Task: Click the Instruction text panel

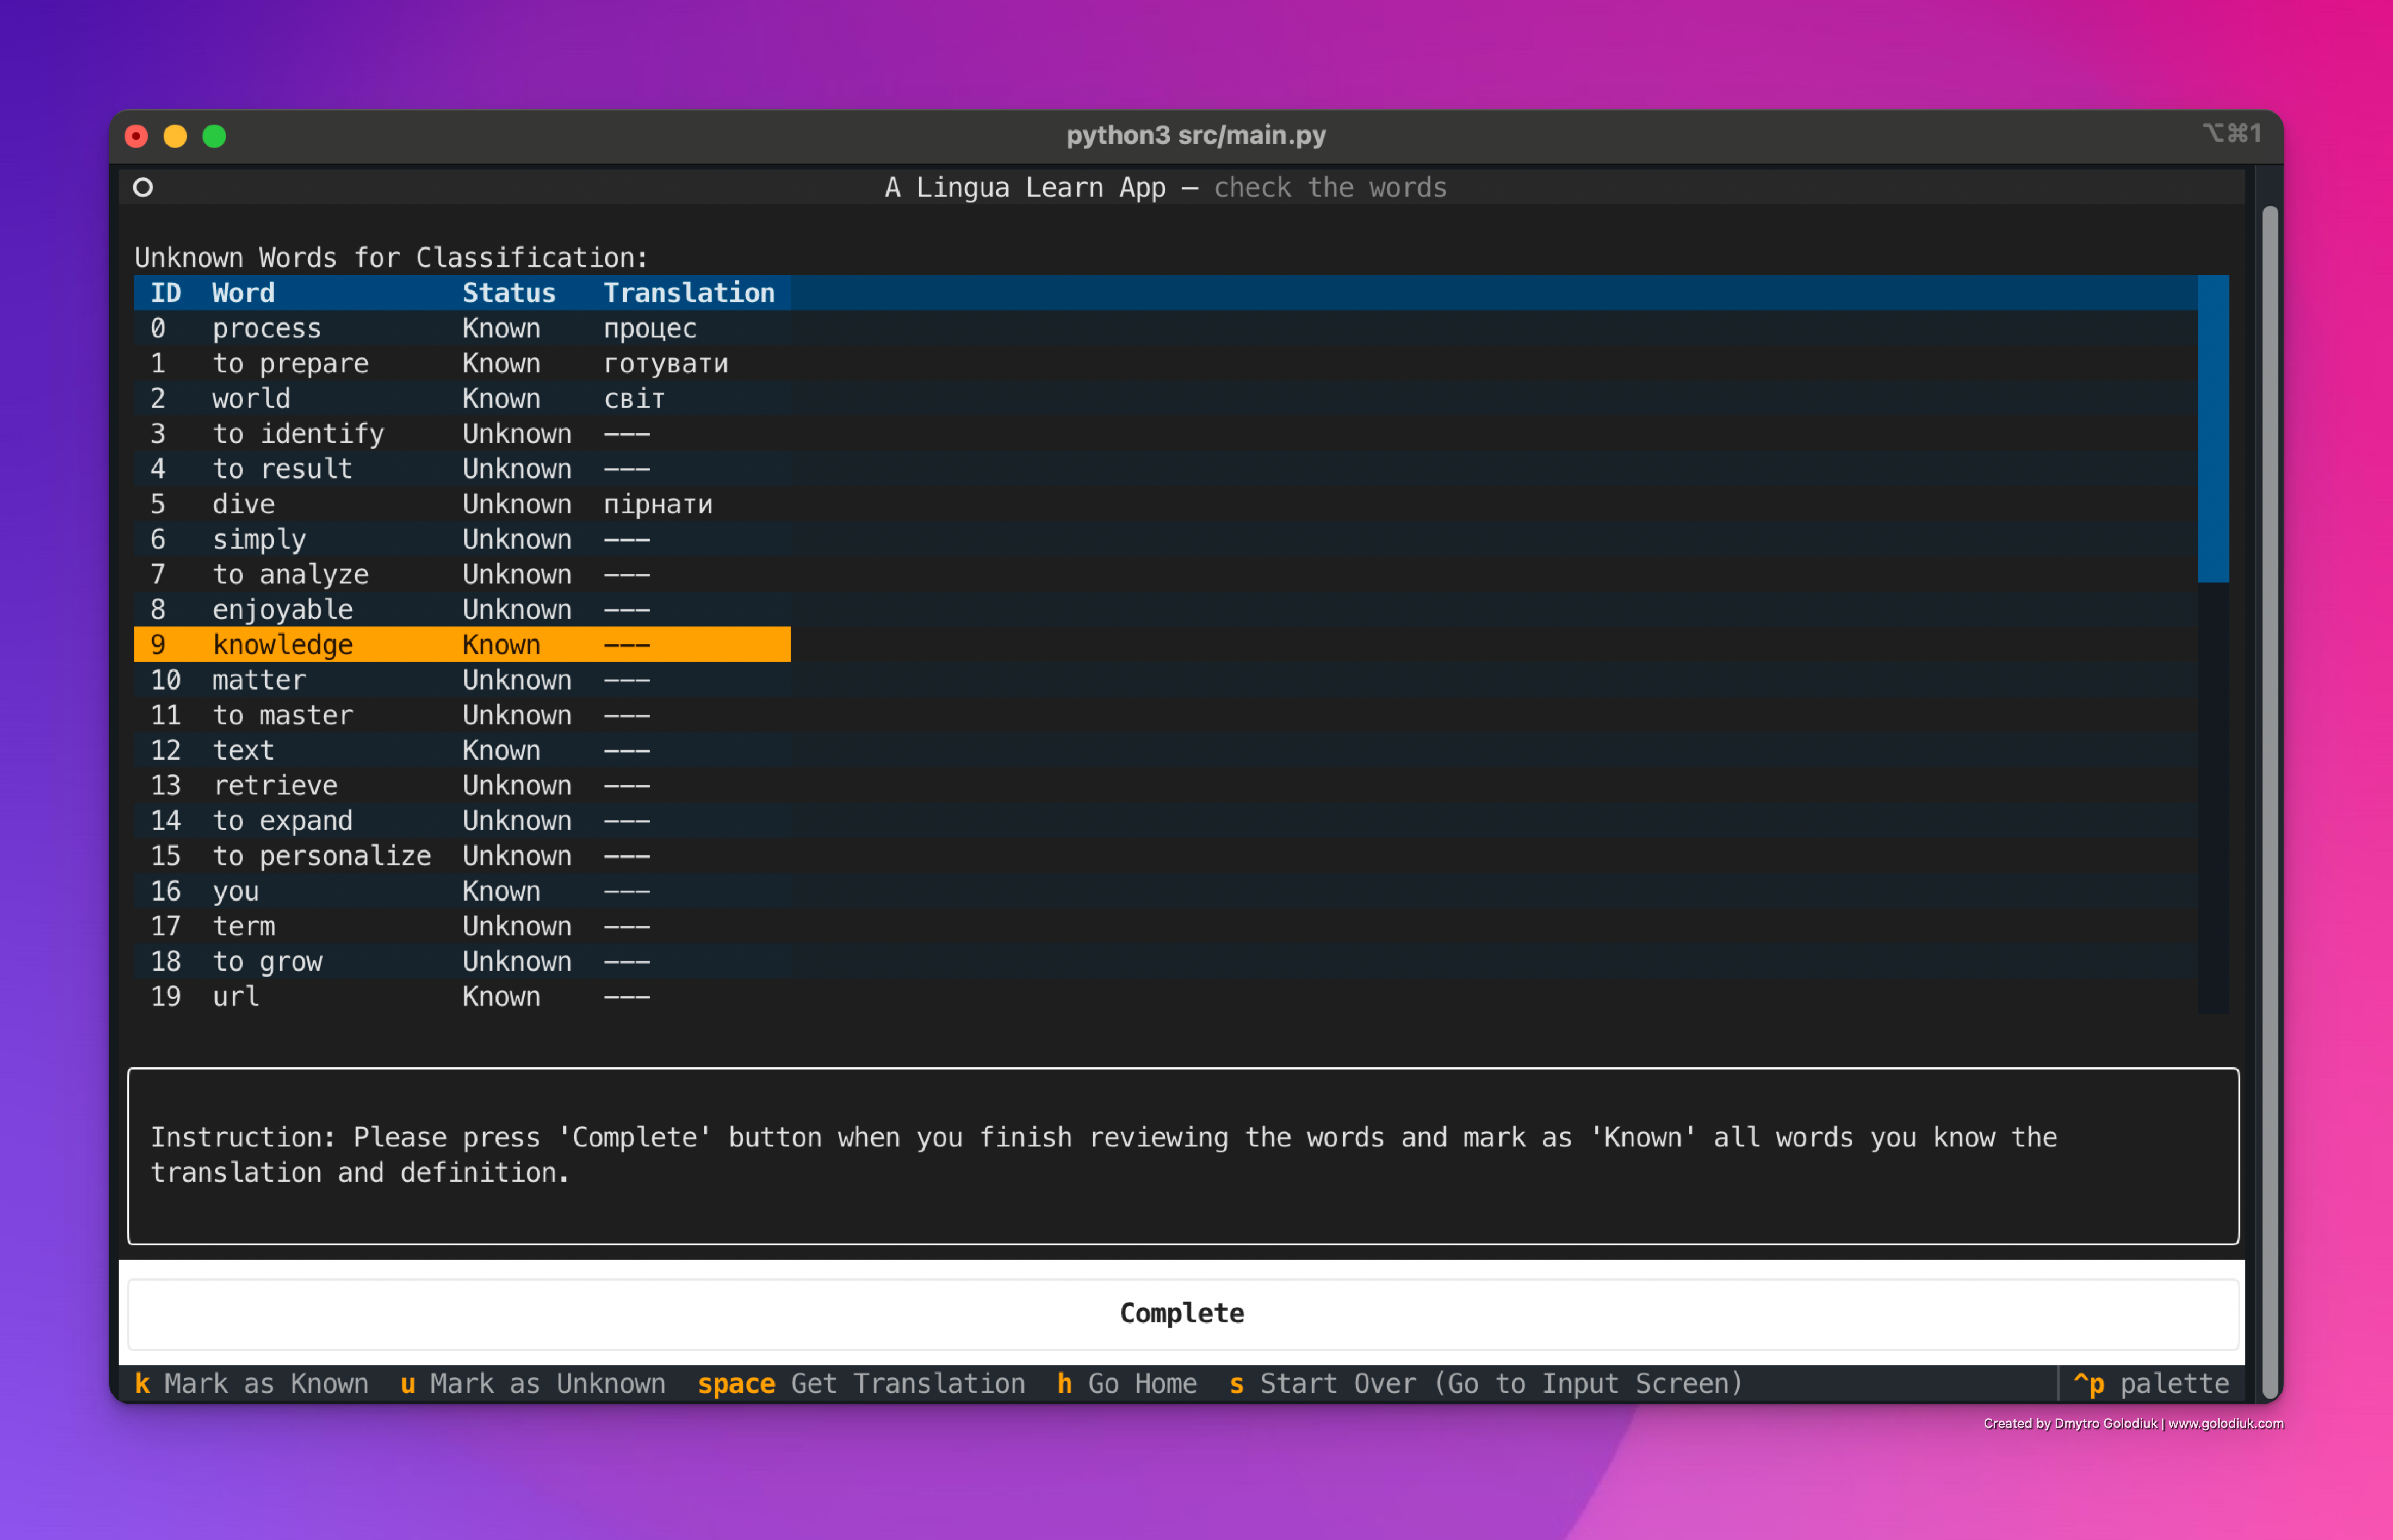Action: pyautogui.click(x=1183, y=1156)
